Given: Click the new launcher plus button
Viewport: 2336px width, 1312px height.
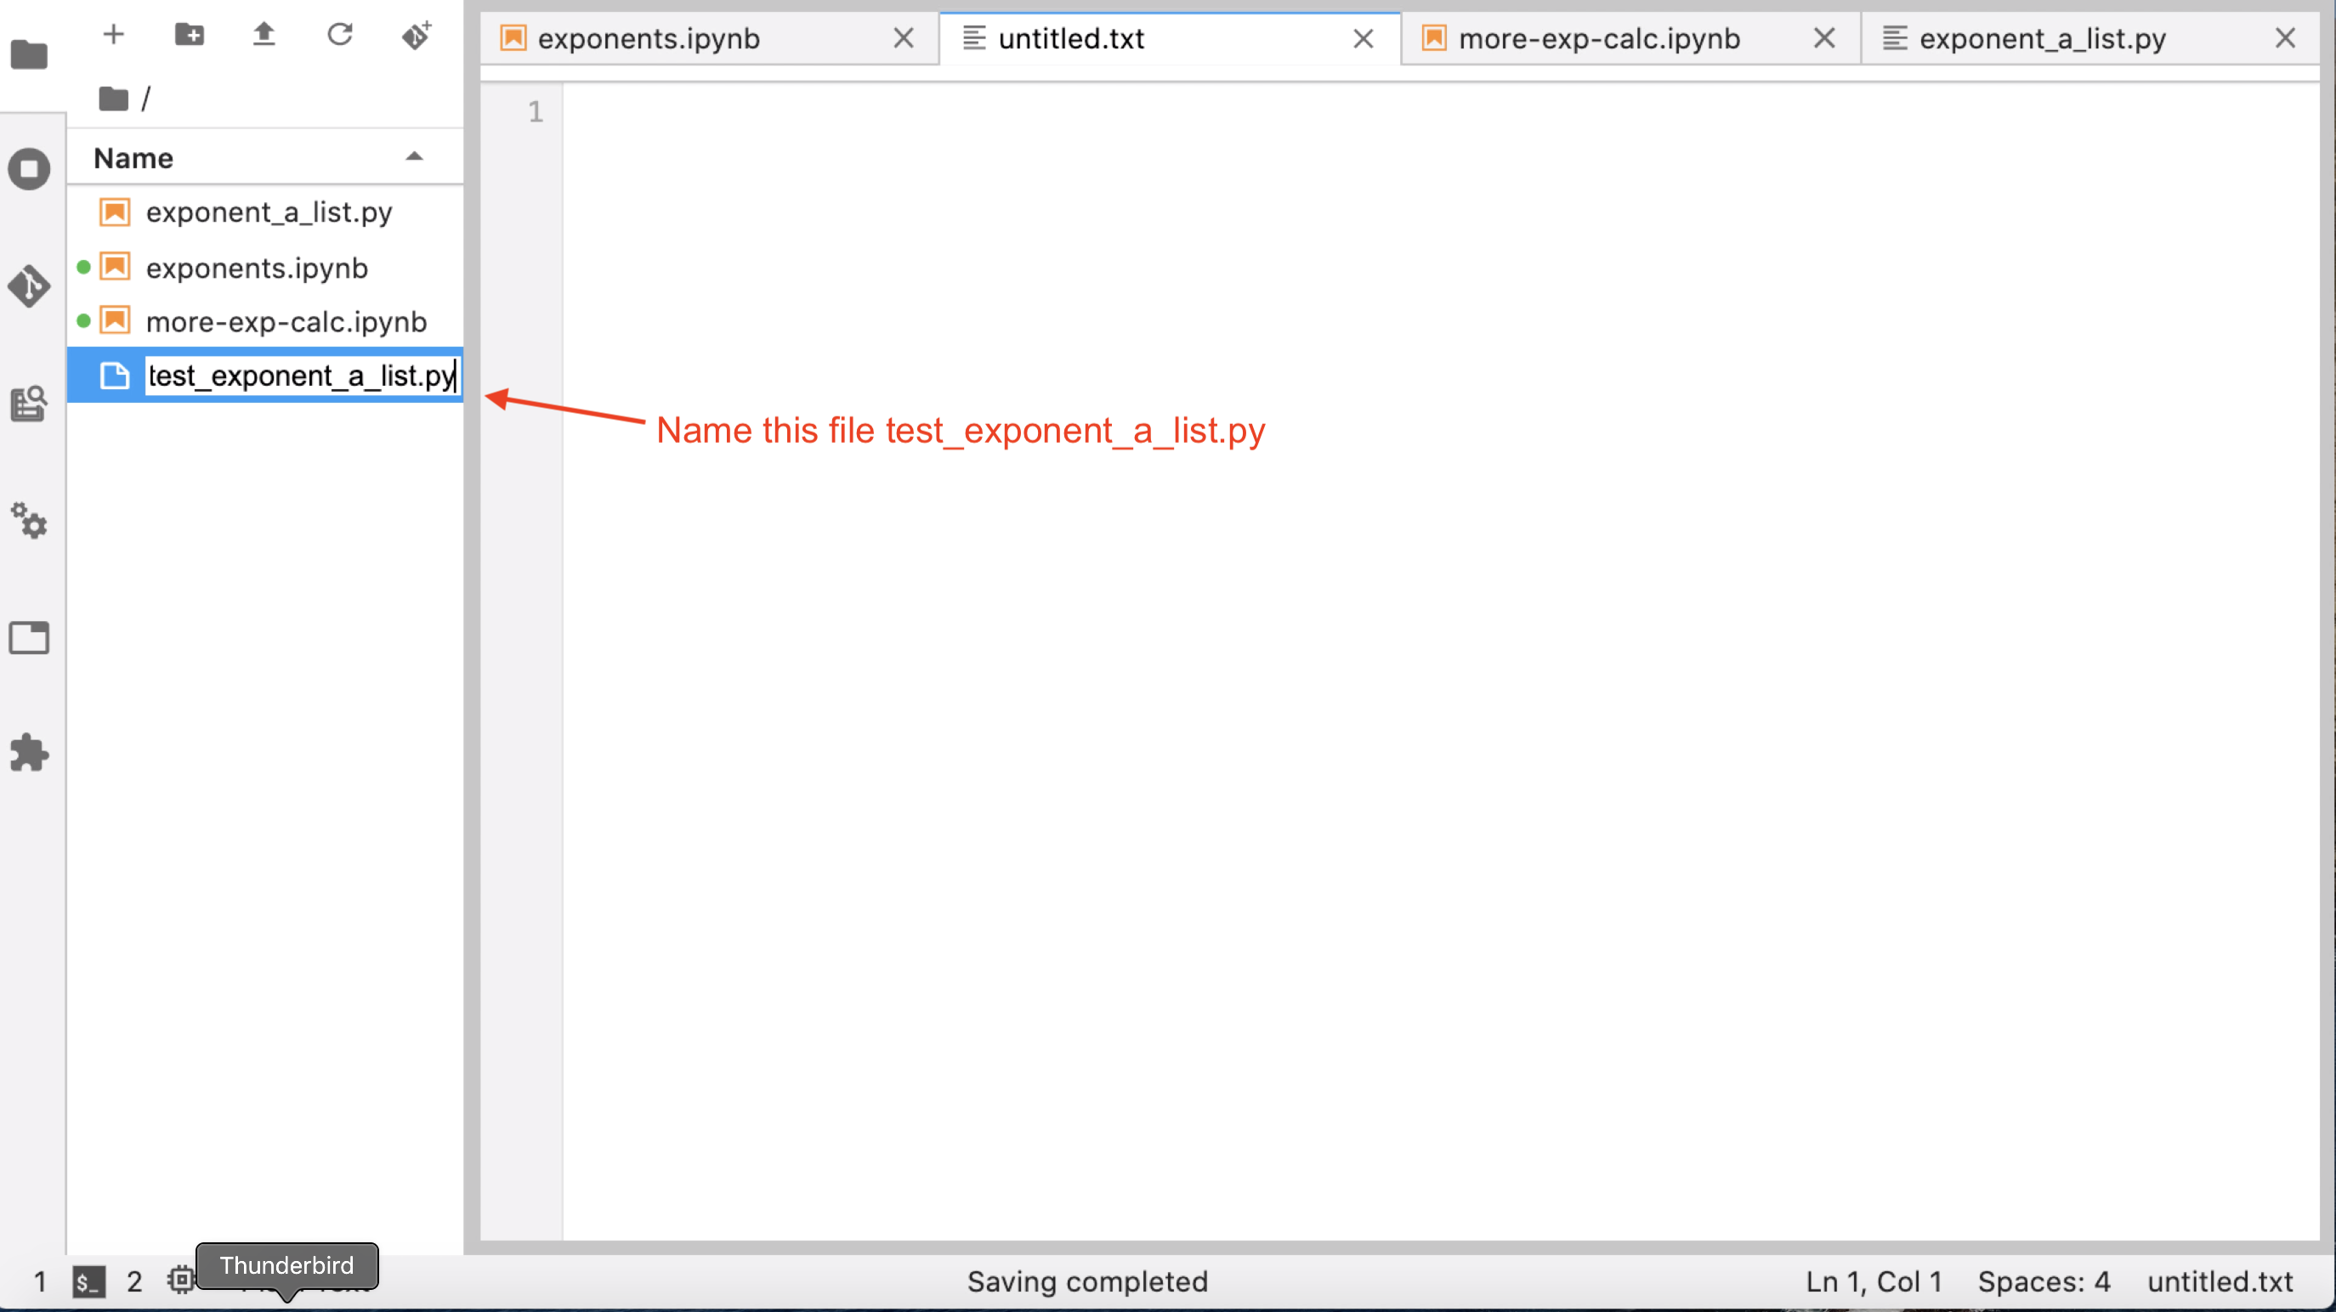Looking at the screenshot, I should pyautogui.click(x=113, y=35).
